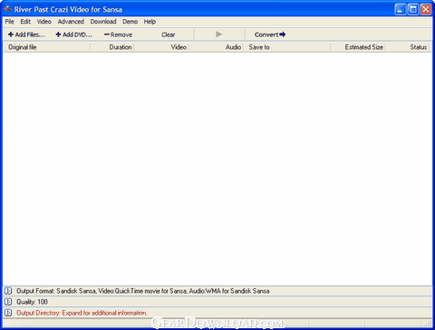The image size is (435, 330).
Task: Open the Download menu
Action: point(103,22)
